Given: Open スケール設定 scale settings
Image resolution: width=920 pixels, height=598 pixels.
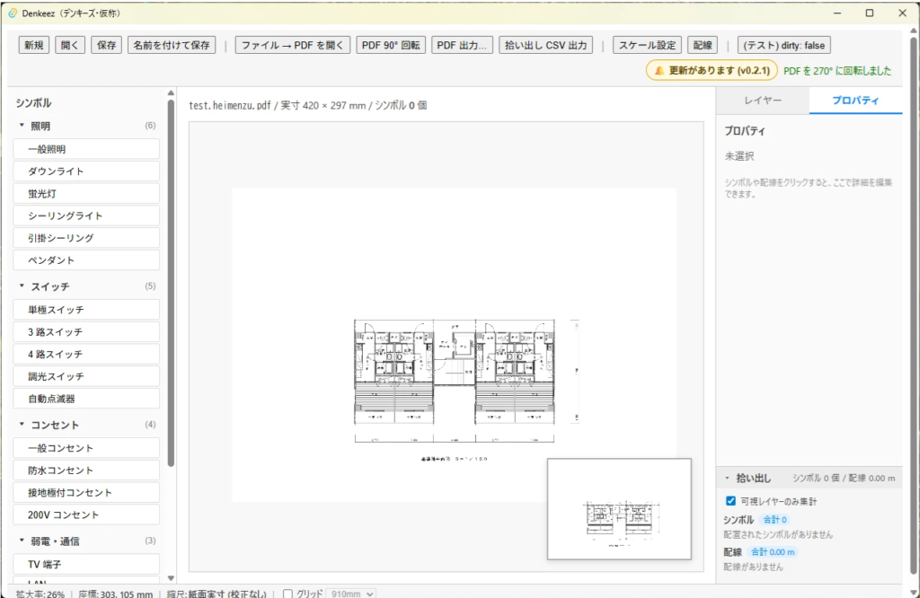Looking at the screenshot, I should (x=647, y=45).
